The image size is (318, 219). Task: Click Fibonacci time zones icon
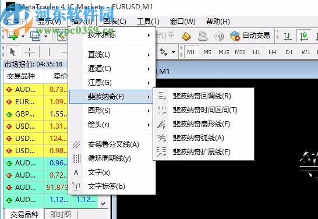pos(162,110)
